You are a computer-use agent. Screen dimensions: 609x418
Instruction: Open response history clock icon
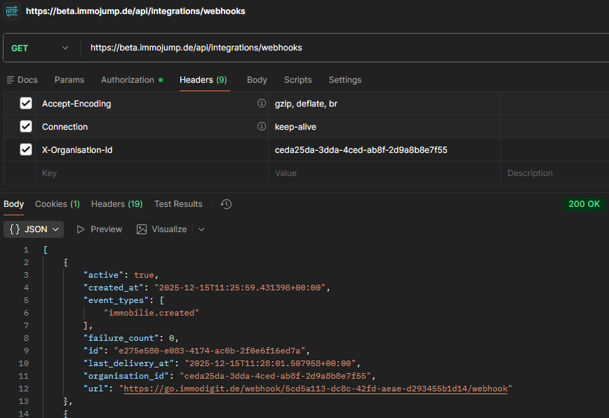coord(226,204)
